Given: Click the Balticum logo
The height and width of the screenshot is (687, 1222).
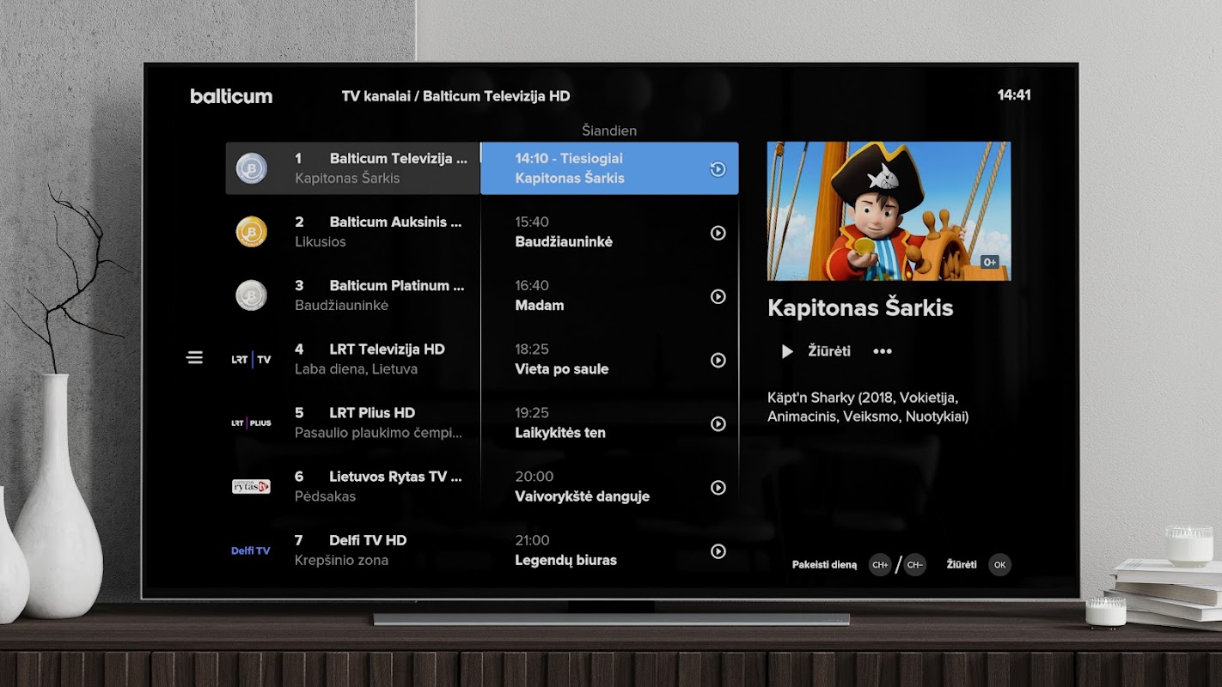Looking at the screenshot, I should click(x=231, y=96).
